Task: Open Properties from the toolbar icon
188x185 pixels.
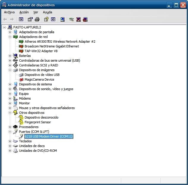Action: (30, 19)
